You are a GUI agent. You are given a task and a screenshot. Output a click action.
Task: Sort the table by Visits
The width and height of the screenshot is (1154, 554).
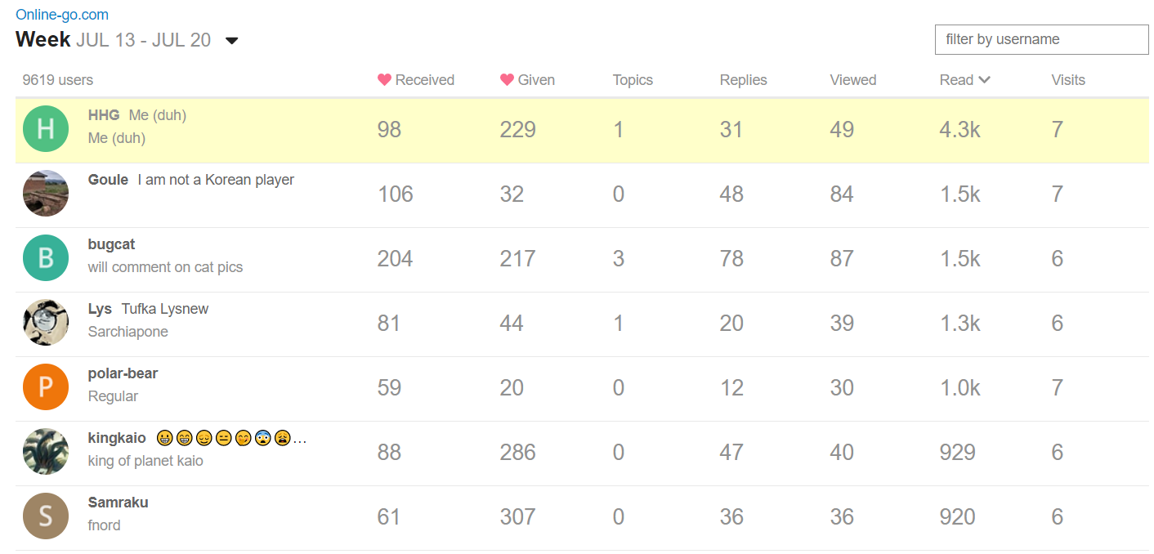[x=1067, y=80]
